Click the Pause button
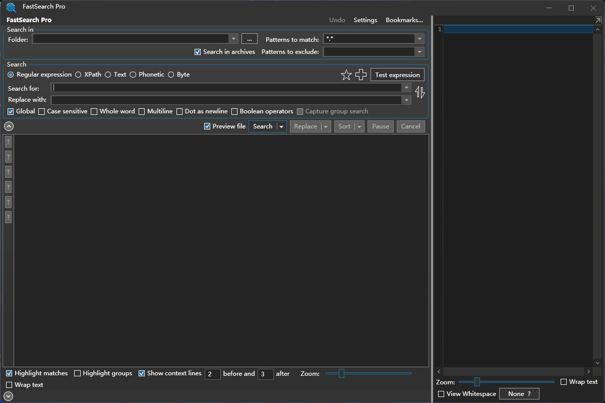 tap(381, 126)
